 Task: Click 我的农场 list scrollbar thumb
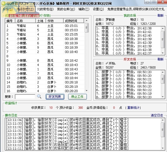click(163, 39)
